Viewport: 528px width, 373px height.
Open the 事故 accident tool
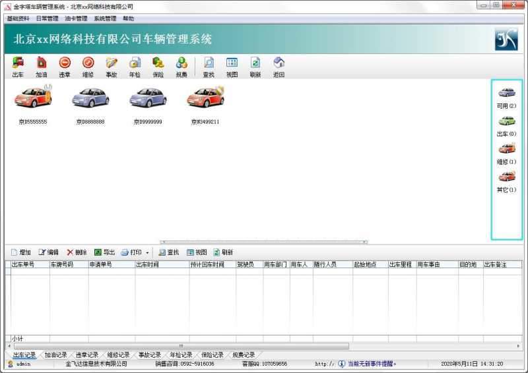(x=112, y=67)
